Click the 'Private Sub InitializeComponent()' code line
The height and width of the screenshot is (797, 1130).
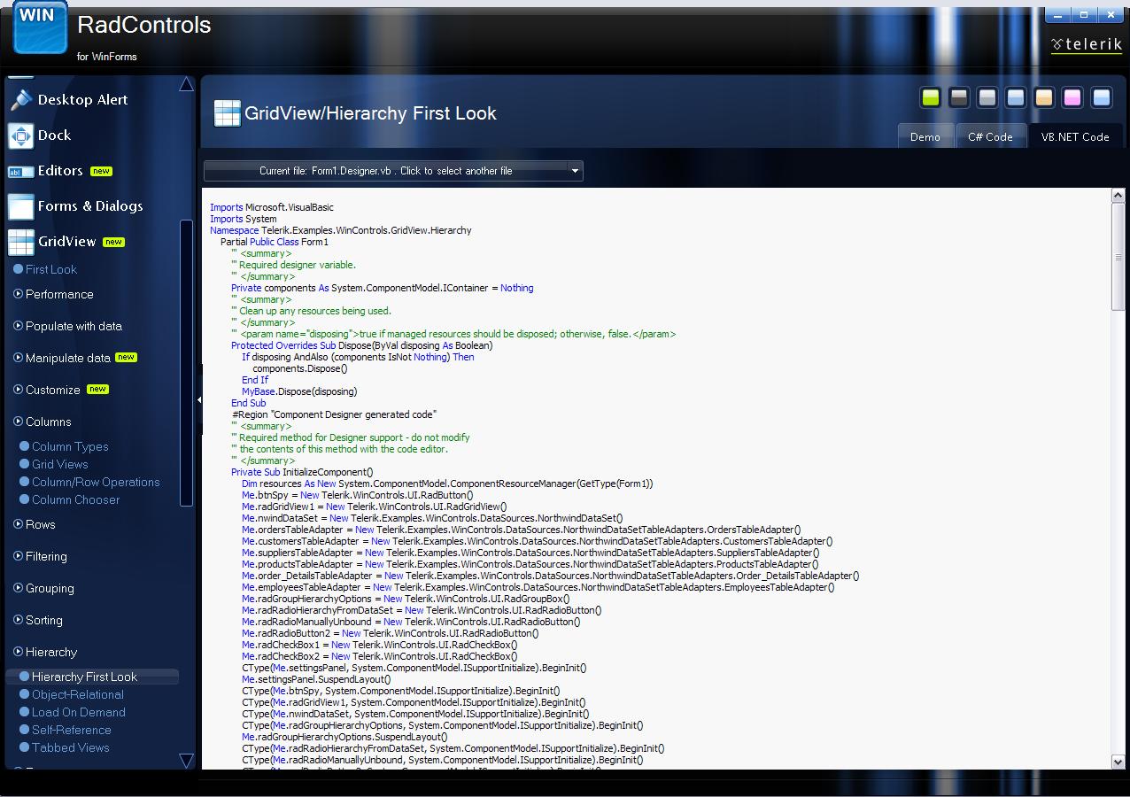point(302,472)
